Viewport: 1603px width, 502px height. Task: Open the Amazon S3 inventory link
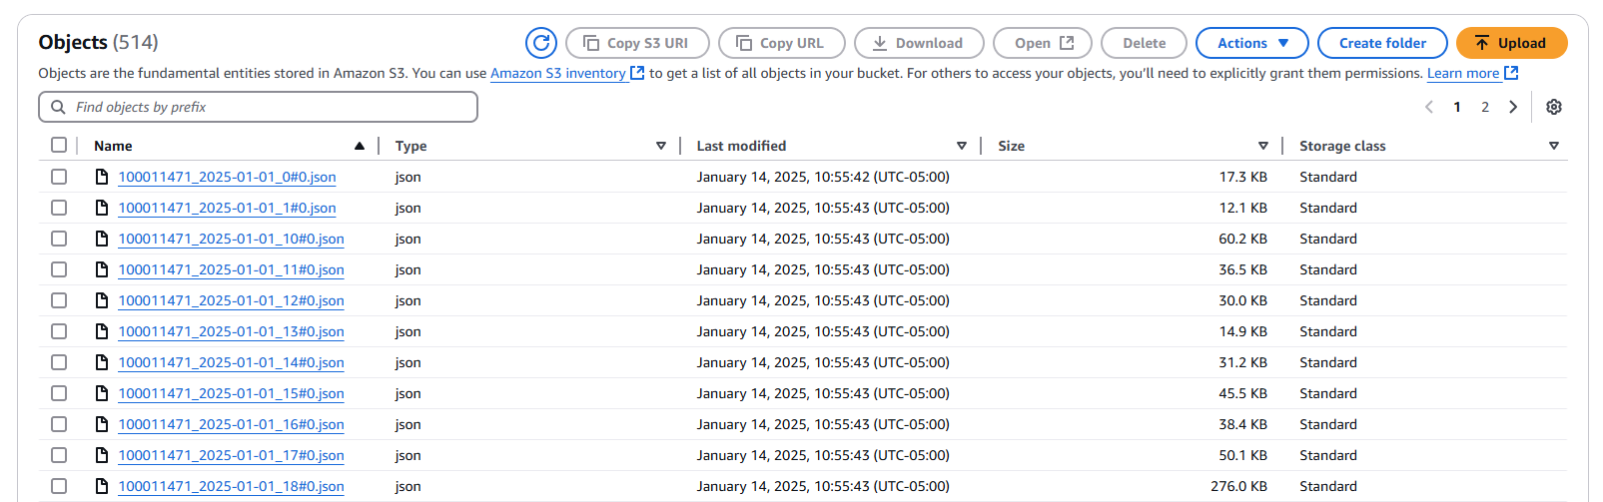tap(558, 73)
